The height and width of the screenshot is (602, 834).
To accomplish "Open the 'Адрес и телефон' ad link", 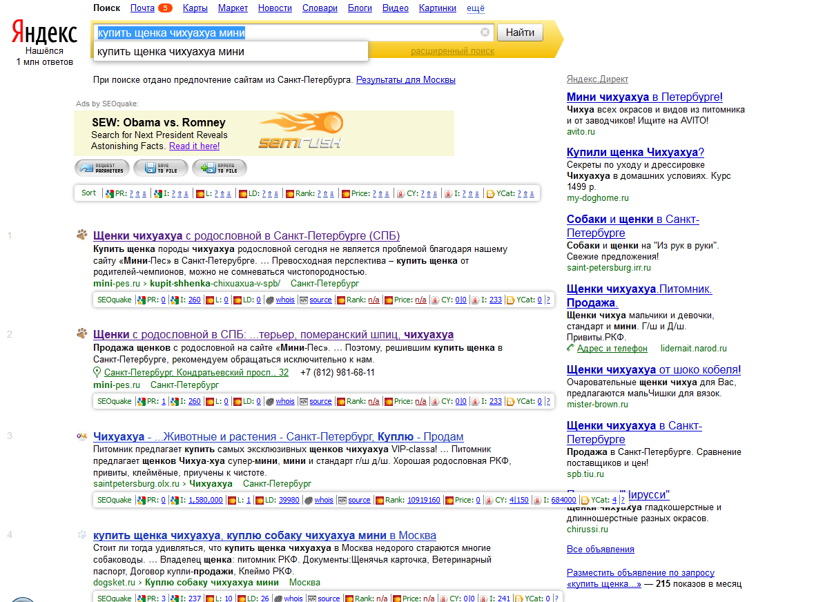I will (612, 349).
